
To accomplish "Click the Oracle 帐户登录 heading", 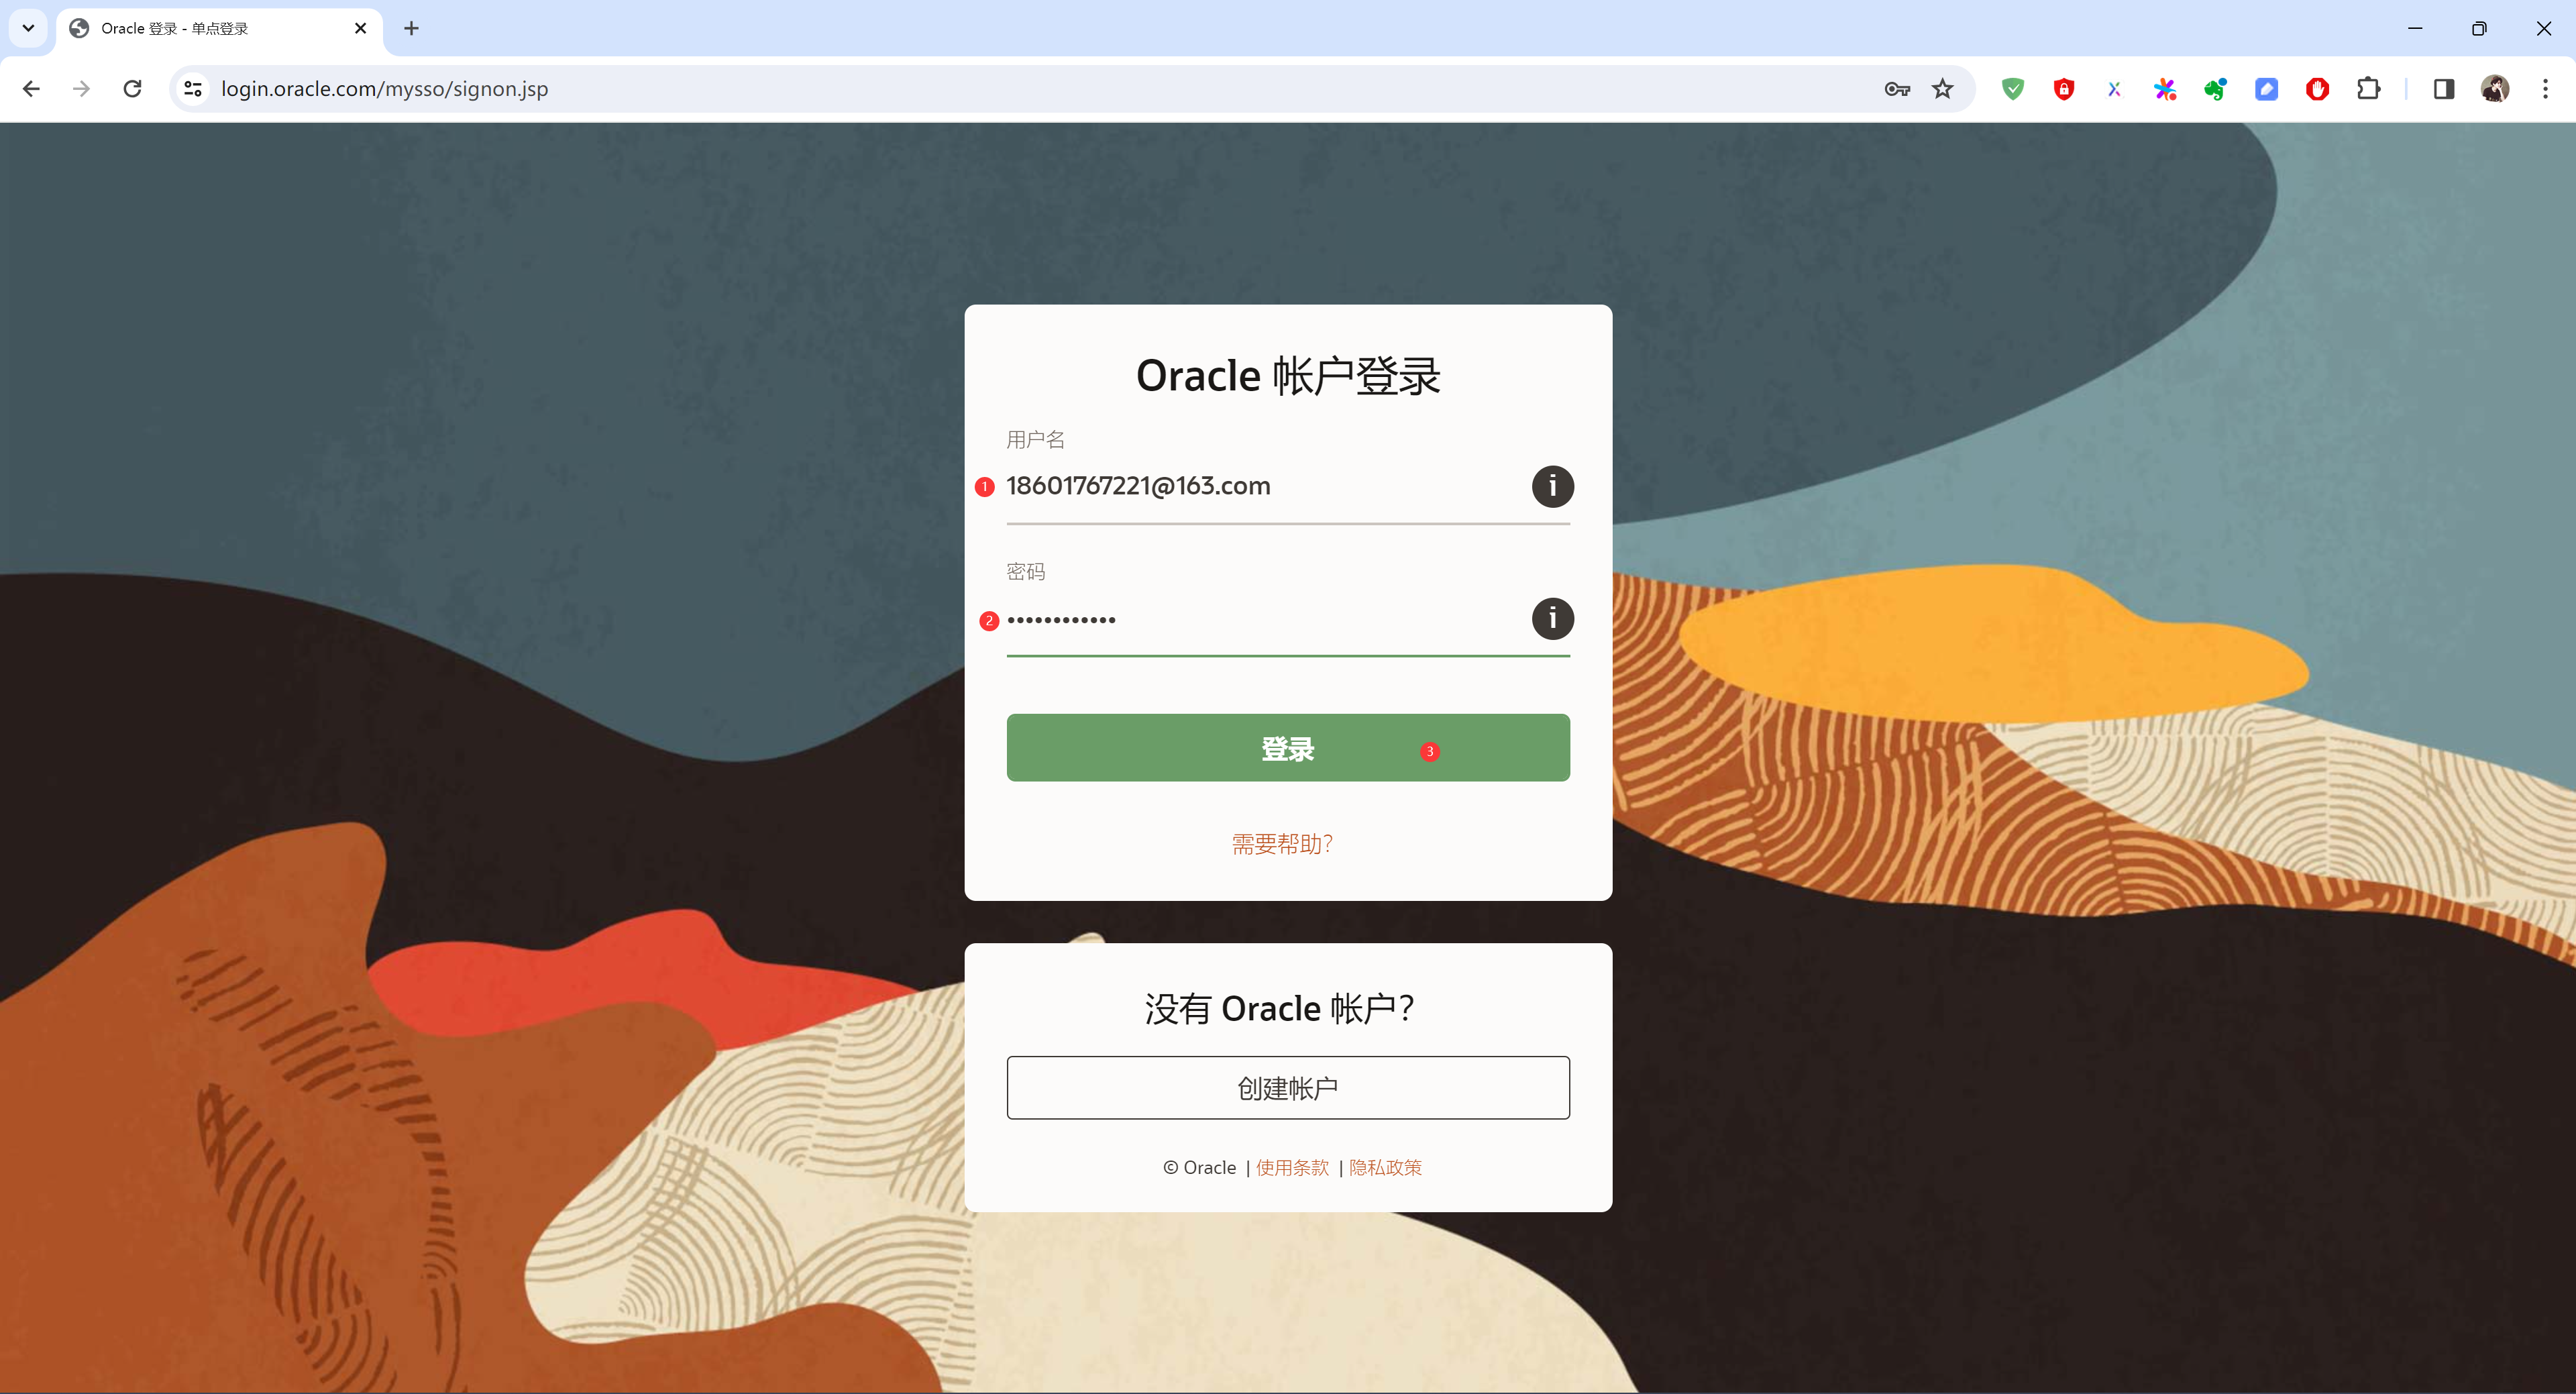I will (x=1288, y=377).
